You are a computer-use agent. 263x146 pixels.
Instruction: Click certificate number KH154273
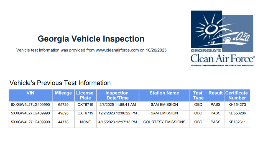[237, 105]
